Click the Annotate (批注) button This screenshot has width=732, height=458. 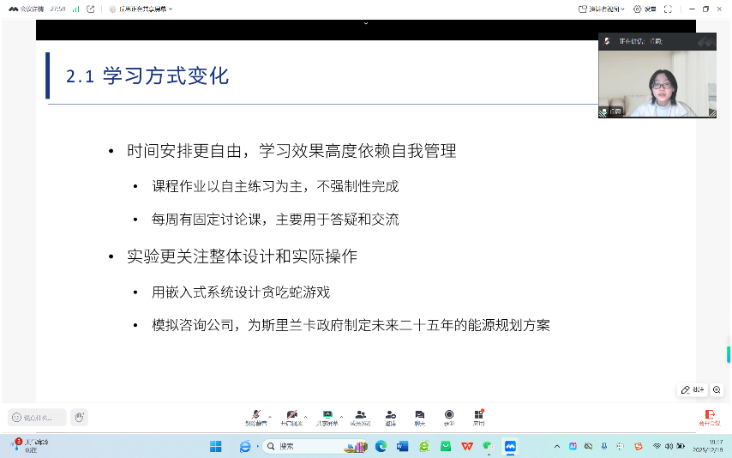[692, 389]
